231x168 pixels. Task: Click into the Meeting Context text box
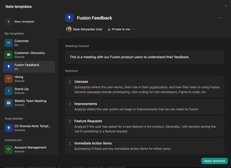pos(144,57)
